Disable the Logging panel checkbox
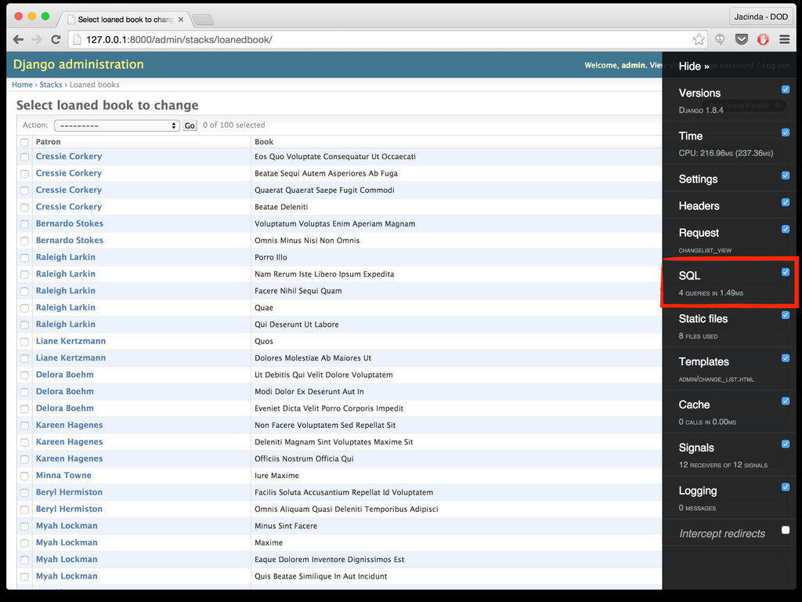 tap(786, 487)
